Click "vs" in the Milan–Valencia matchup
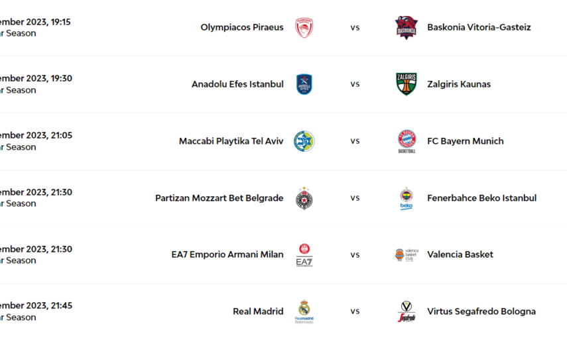Viewport: 567px width, 340px height. [x=355, y=255]
